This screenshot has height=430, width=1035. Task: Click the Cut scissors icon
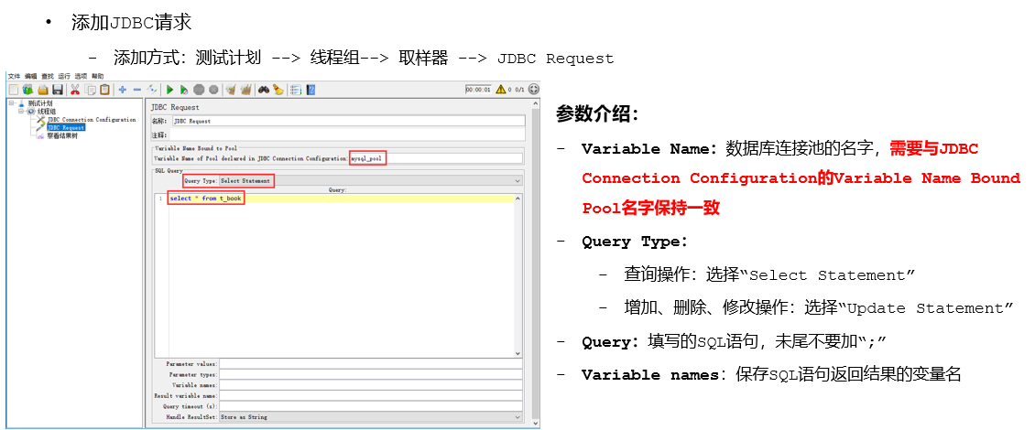(x=74, y=90)
